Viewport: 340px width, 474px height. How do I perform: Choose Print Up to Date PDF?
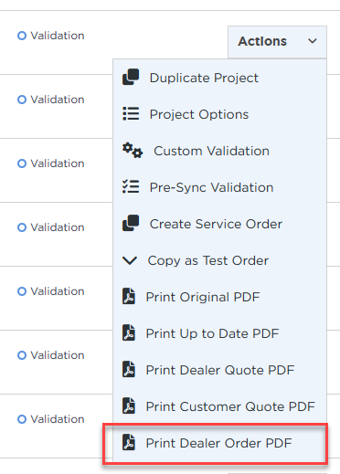click(219, 333)
